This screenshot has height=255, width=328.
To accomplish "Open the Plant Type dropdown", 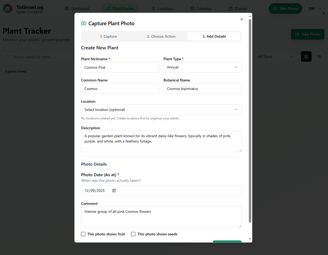I will pos(202,67).
